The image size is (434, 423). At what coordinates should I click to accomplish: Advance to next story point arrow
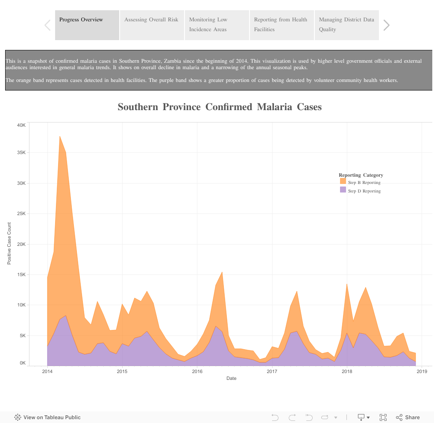(x=387, y=25)
